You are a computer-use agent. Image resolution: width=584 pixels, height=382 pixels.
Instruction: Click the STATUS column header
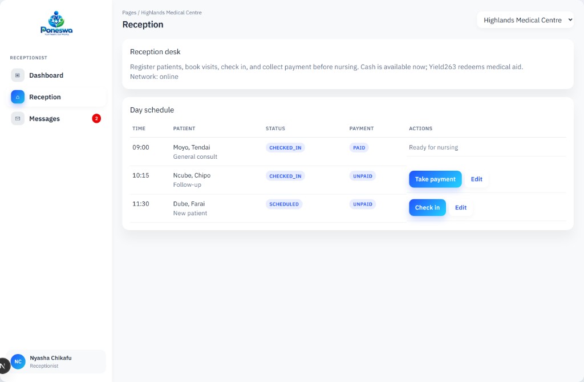tap(275, 128)
